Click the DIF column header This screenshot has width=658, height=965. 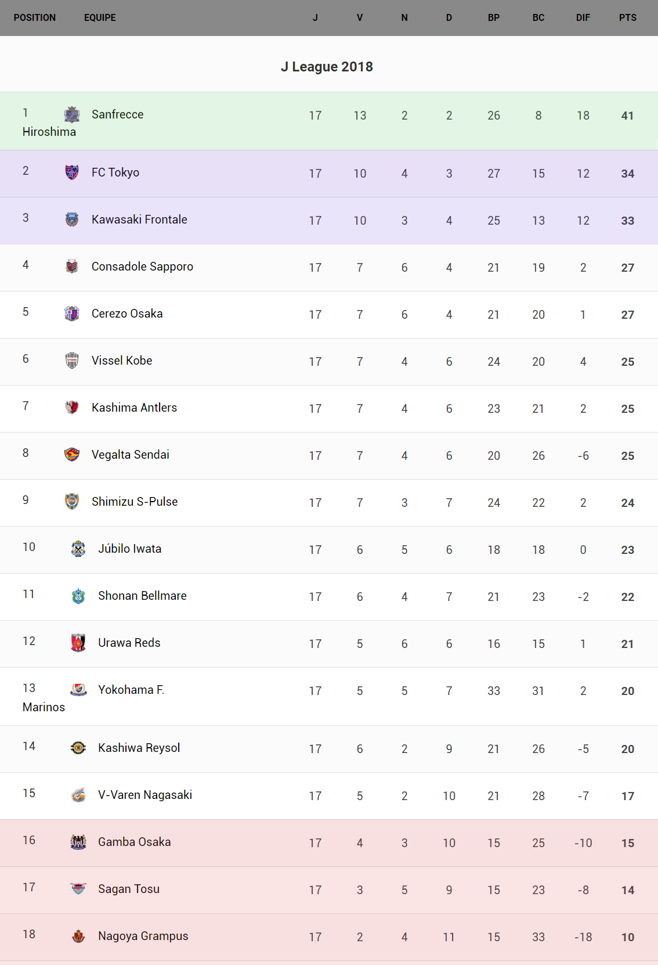pyautogui.click(x=583, y=17)
